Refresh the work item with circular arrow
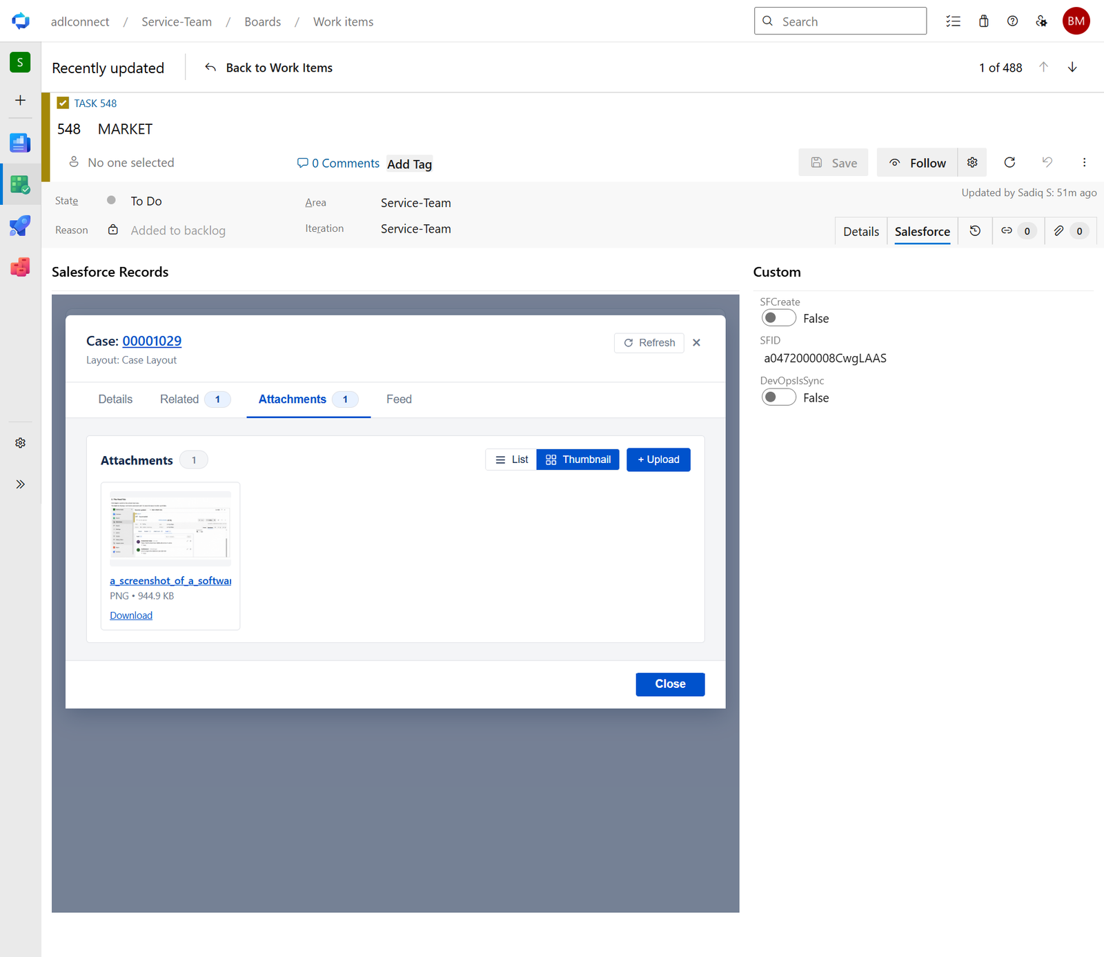 tap(1009, 162)
